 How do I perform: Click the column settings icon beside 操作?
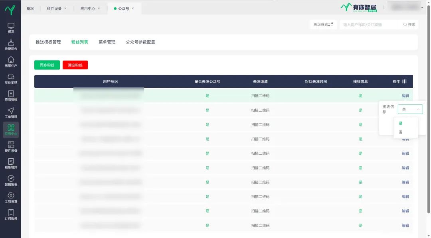[x=404, y=81]
